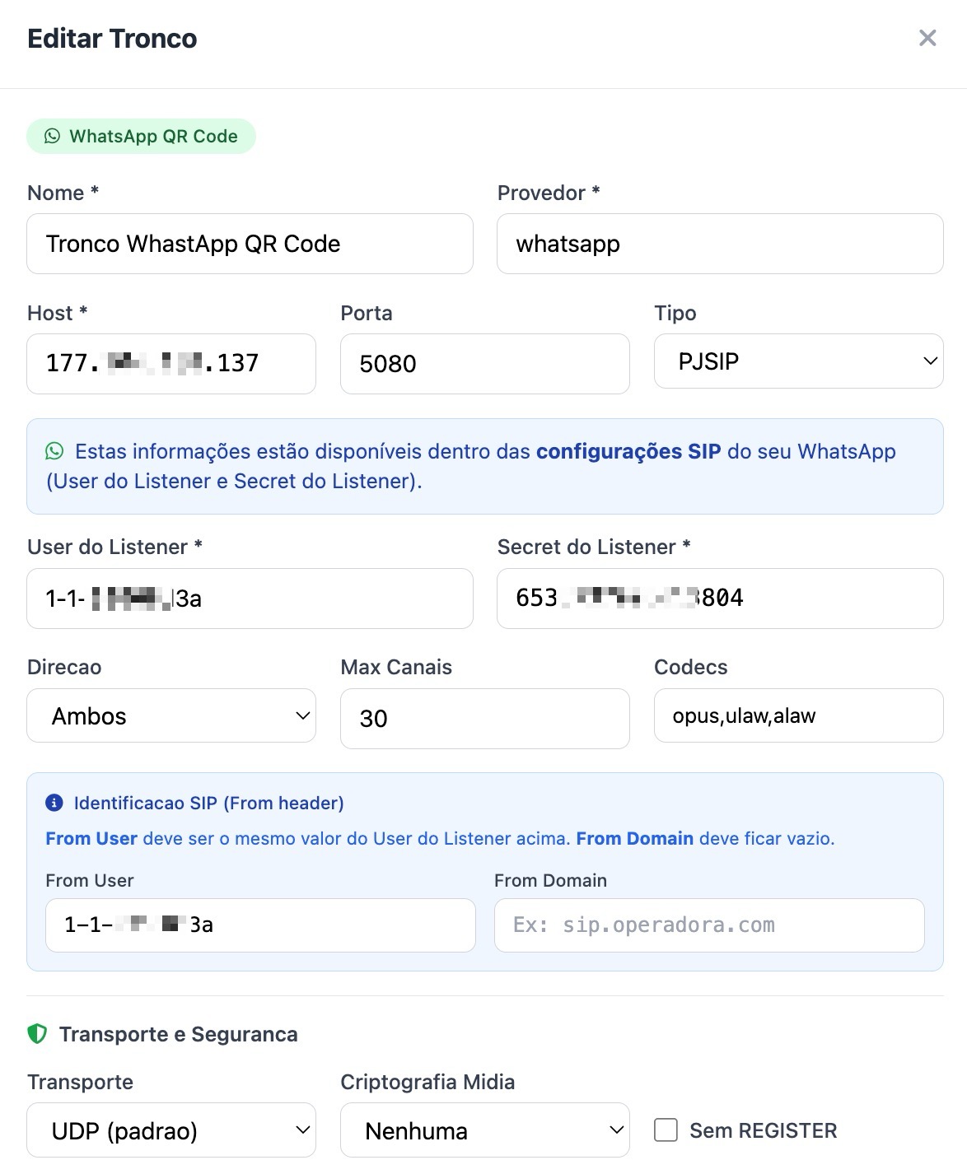Enable the Sem REGISTER checkbox
Viewport: 967px width, 1174px height.
(666, 1130)
